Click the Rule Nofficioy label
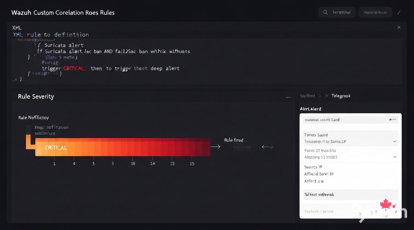The width and height of the screenshot is (414, 230). click(34, 117)
